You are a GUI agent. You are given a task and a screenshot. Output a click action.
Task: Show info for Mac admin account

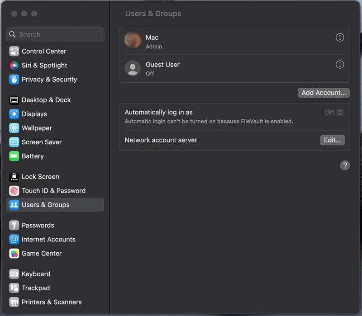click(x=340, y=38)
